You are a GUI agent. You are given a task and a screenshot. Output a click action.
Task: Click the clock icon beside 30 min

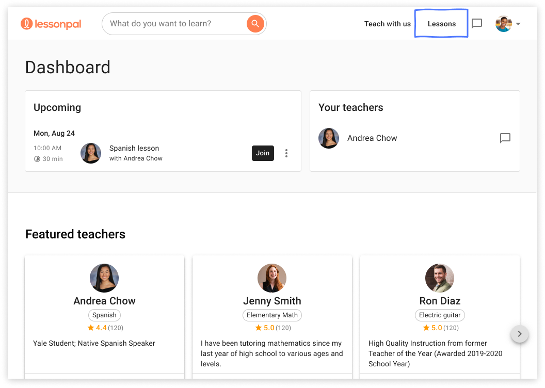pos(37,159)
